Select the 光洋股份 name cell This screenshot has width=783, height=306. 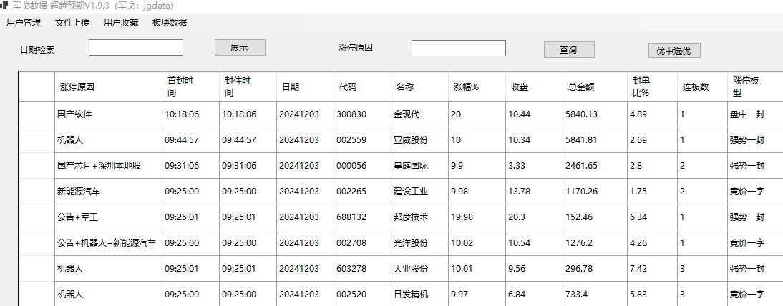(x=419, y=243)
